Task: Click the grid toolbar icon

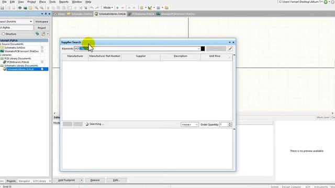Action: [x=158, y=8]
